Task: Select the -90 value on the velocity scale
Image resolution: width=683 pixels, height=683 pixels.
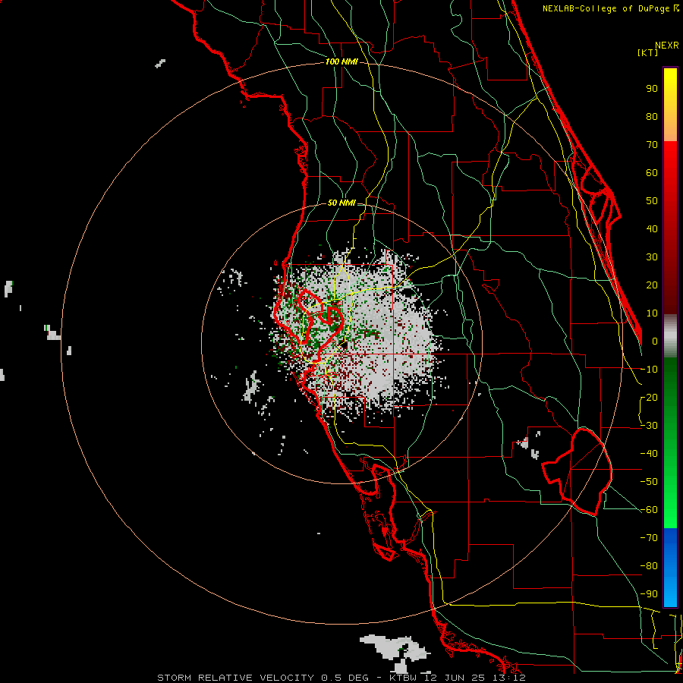Action: click(649, 594)
